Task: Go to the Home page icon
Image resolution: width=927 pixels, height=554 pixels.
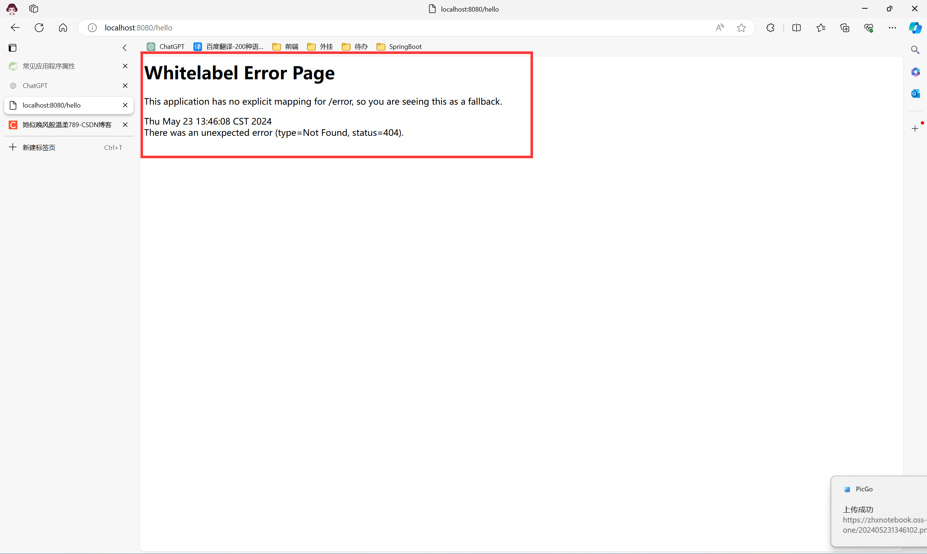Action: [63, 28]
